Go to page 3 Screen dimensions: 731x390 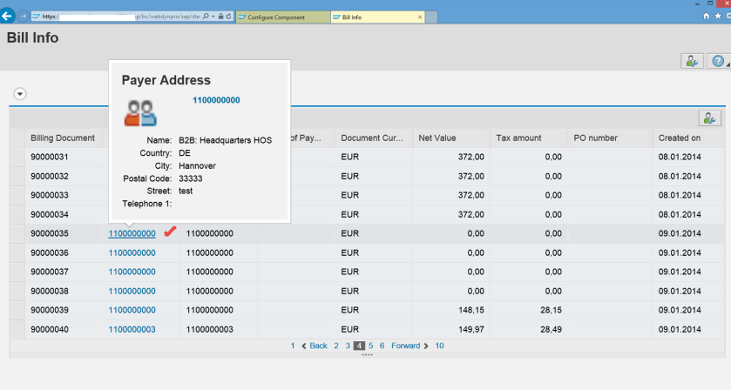(x=348, y=346)
